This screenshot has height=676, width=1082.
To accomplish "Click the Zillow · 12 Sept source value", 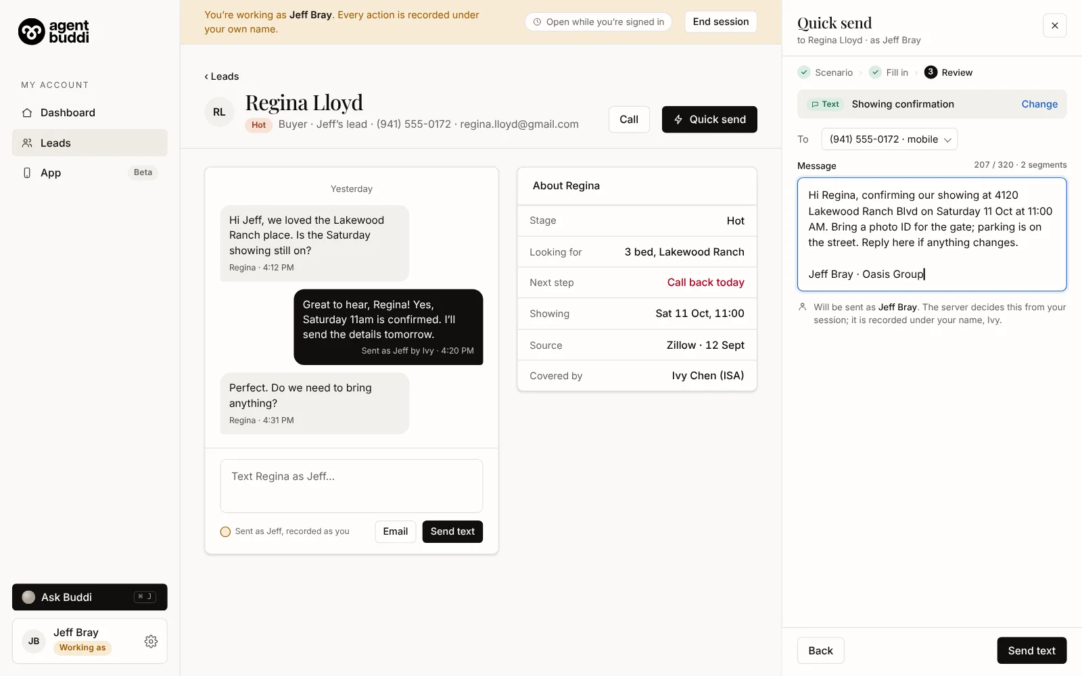I will (705, 345).
